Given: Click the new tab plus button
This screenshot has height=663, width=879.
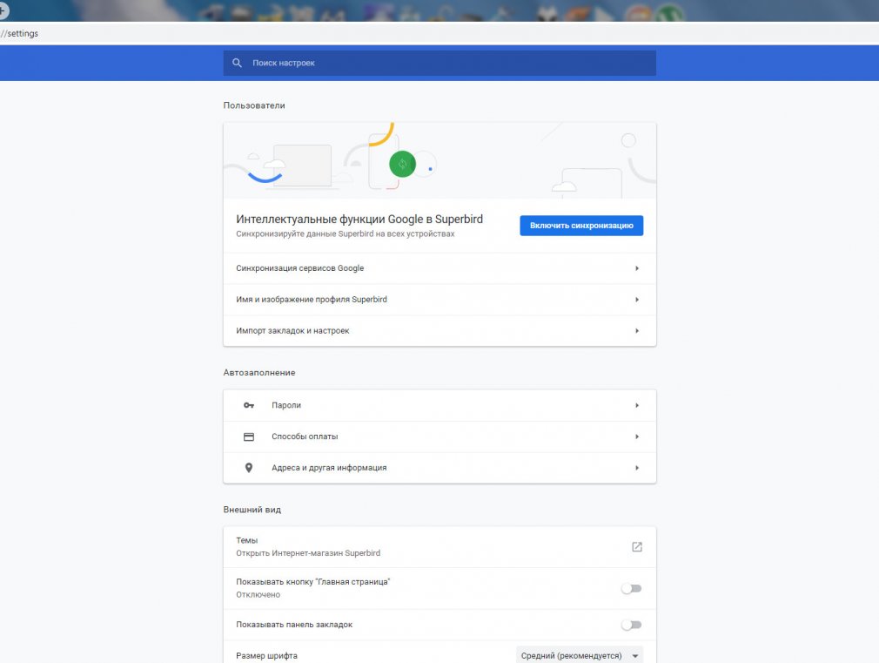Looking at the screenshot, I should (3, 10).
